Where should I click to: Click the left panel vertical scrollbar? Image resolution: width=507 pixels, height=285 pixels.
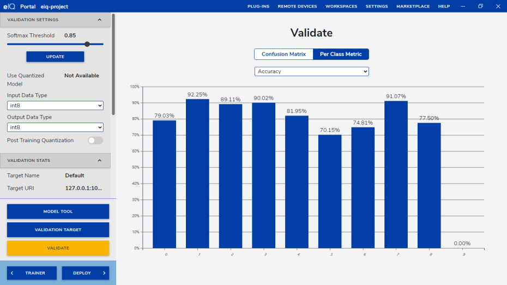coord(113,64)
